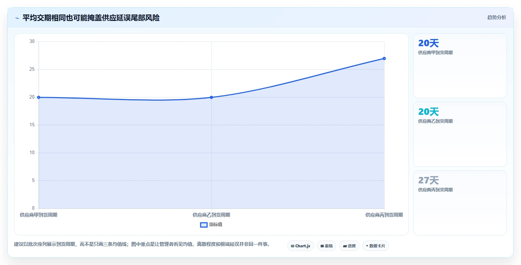Click the y-axis value 25
521x265 pixels.
(x=32, y=69)
